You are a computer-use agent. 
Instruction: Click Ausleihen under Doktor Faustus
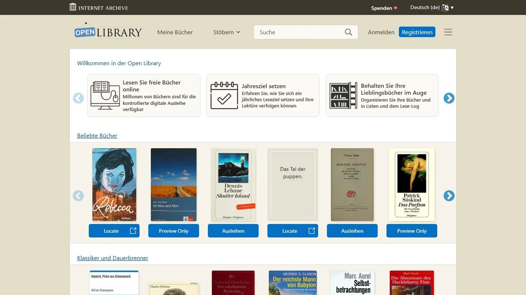point(352,231)
